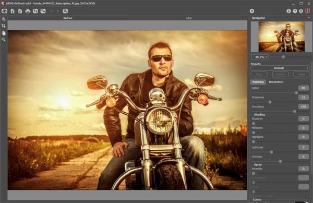Select the Quick Preview tool in left toolbar
The height and width of the screenshot is (203, 313).
[4, 19]
